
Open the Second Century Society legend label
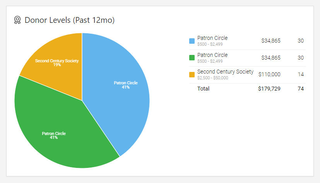coord(225,72)
